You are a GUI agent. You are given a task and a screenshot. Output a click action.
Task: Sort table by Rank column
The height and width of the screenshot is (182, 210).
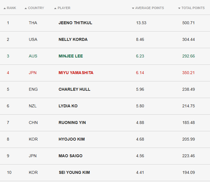11,8
